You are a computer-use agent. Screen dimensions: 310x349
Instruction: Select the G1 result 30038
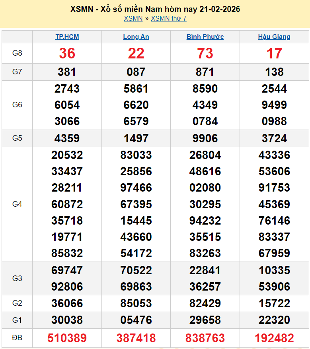point(67,320)
